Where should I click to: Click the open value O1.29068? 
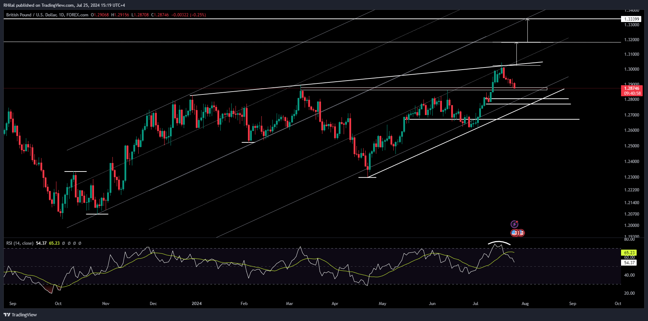click(x=100, y=15)
